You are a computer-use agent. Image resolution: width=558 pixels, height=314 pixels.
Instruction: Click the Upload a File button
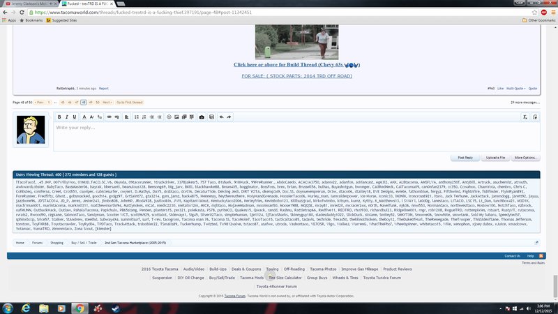pos(495,158)
